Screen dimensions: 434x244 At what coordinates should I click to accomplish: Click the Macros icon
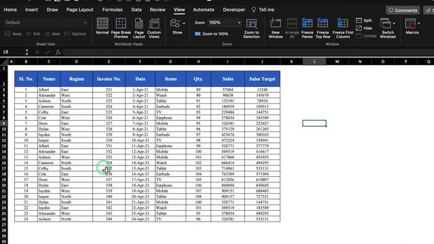click(410, 24)
